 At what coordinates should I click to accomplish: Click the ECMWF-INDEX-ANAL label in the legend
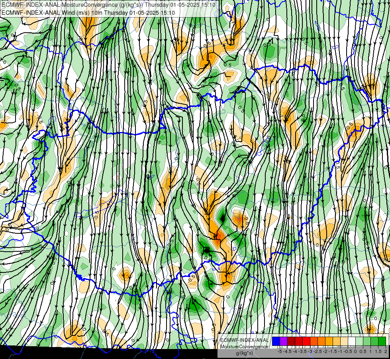pyautogui.click(x=244, y=340)
